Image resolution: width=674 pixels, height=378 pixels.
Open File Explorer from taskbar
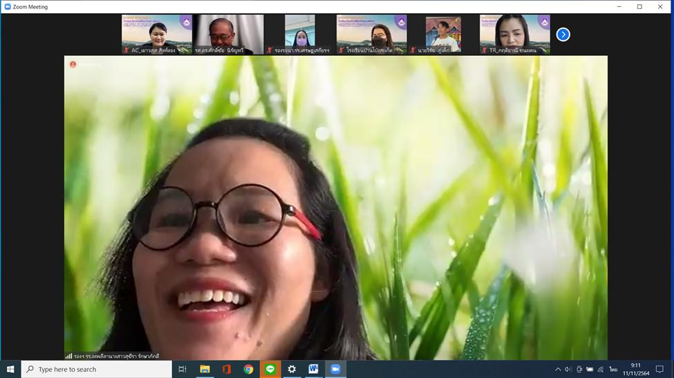pyautogui.click(x=205, y=369)
